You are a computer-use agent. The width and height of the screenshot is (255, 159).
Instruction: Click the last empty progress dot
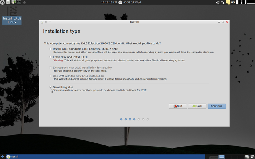[x=147, y=120]
